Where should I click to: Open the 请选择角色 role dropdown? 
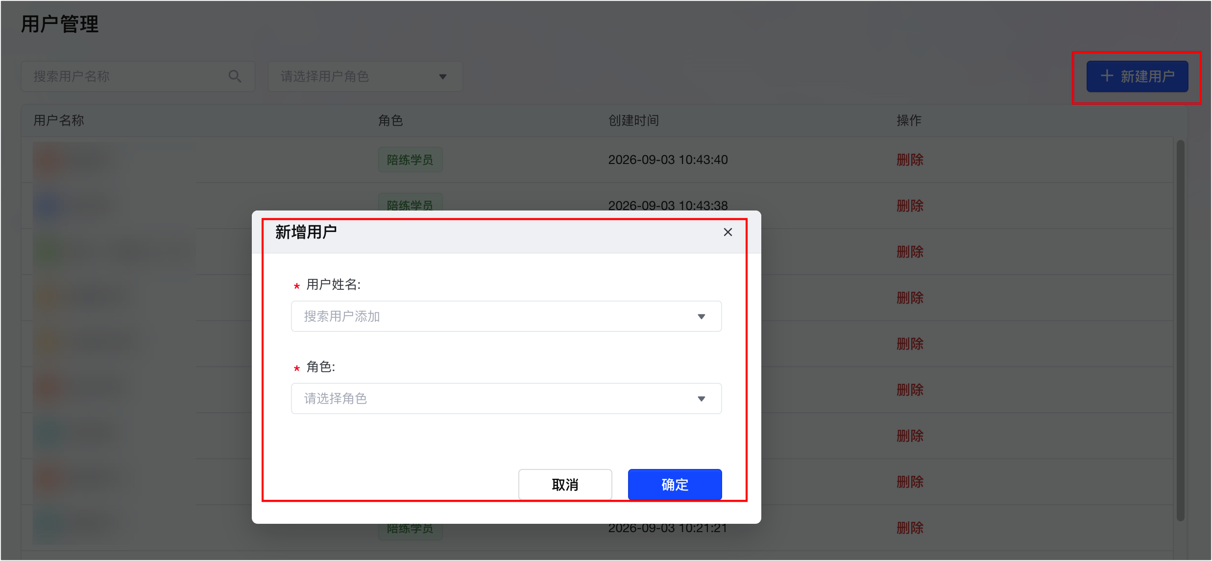point(506,398)
